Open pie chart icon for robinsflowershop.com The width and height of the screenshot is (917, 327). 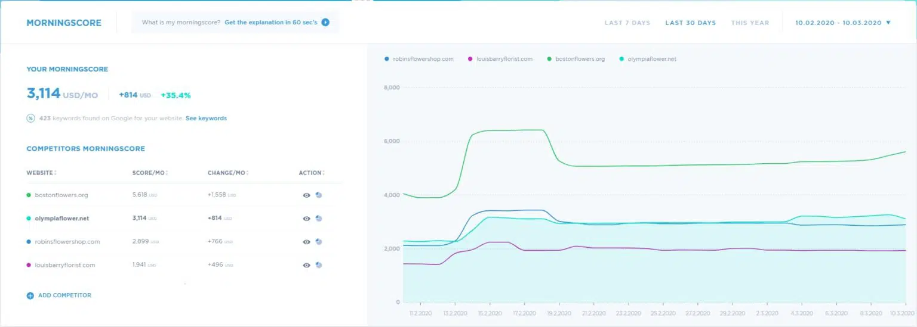[319, 241]
